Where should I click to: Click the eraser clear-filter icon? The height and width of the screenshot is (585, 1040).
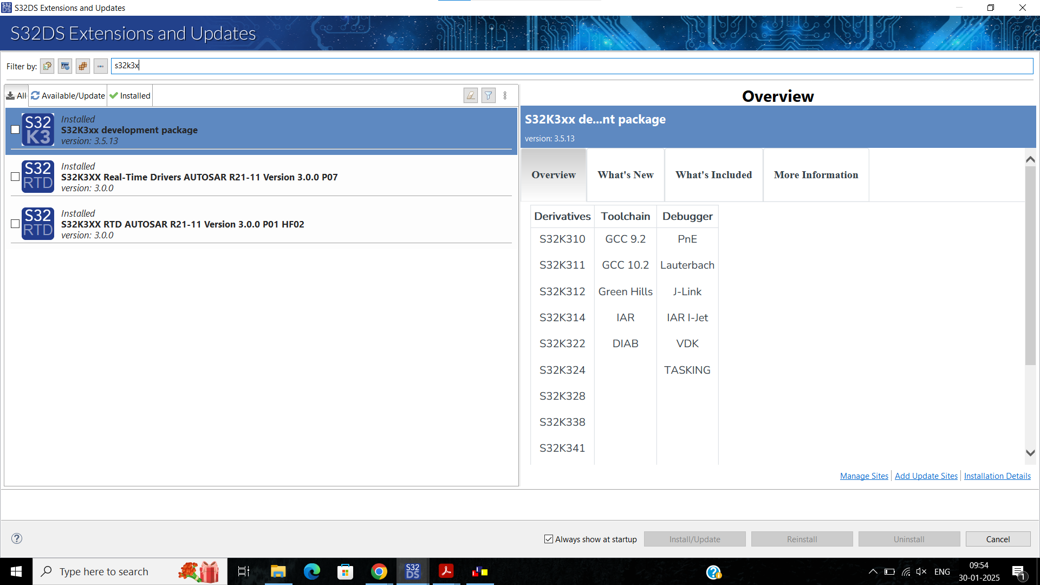[471, 95]
